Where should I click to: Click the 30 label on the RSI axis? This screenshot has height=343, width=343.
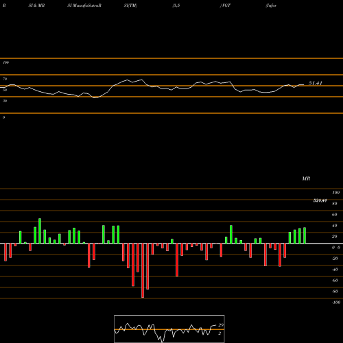click(x=5, y=101)
